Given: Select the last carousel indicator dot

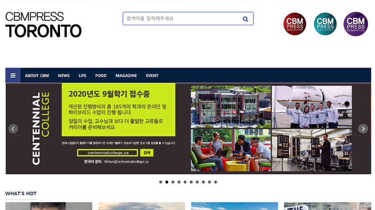Looking at the screenshot, I should click(x=215, y=182).
